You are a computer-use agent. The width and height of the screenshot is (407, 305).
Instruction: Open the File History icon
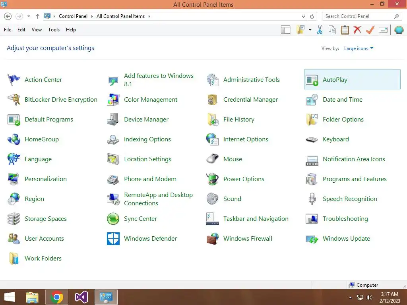pyautogui.click(x=213, y=120)
